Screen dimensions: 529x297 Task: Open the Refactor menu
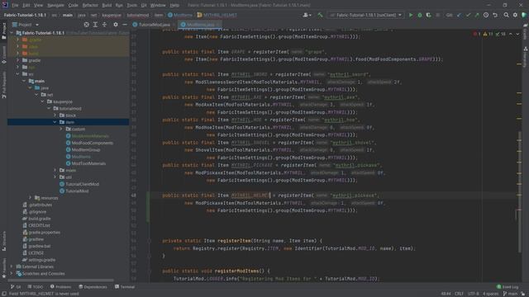(90, 5)
